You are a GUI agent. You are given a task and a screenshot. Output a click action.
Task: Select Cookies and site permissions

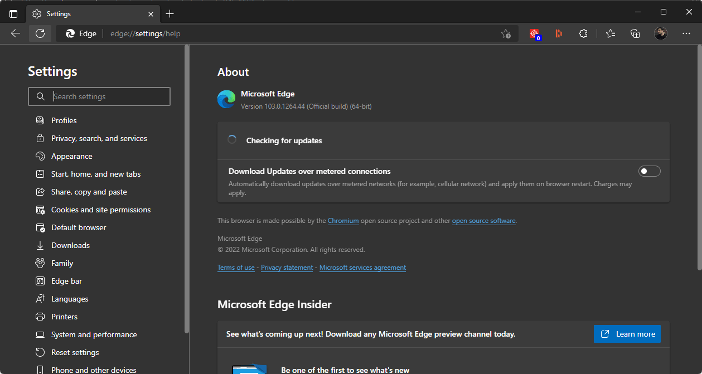(101, 210)
